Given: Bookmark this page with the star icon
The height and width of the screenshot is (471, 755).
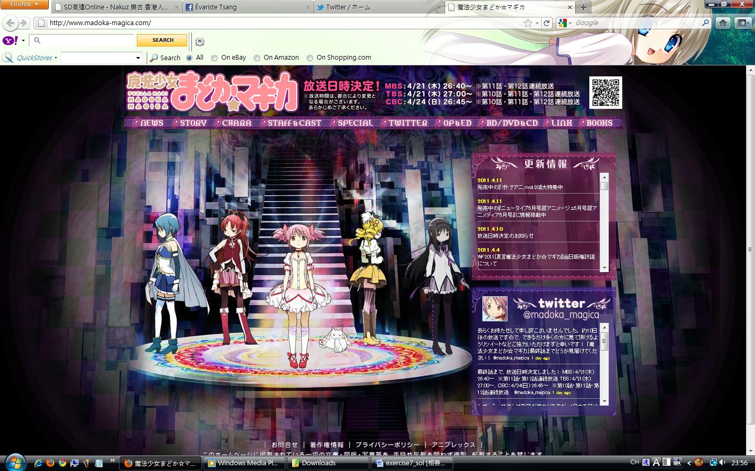Looking at the screenshot, I should pyautogui.click(x=527, y=23).
